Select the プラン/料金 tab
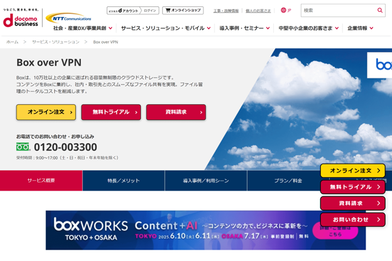This screenshot has width=392, height=261. click(x=288, y=180)
